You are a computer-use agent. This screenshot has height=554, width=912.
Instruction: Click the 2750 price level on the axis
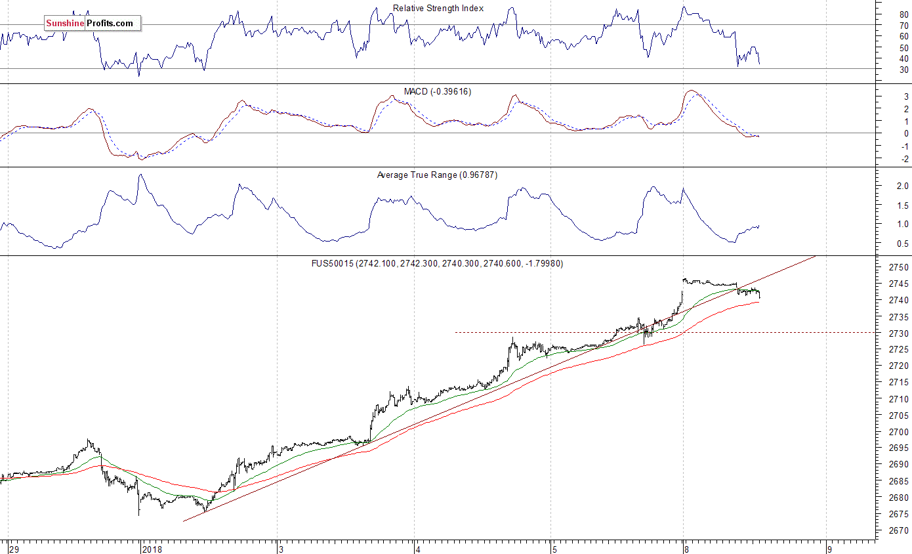pos(898,268)
